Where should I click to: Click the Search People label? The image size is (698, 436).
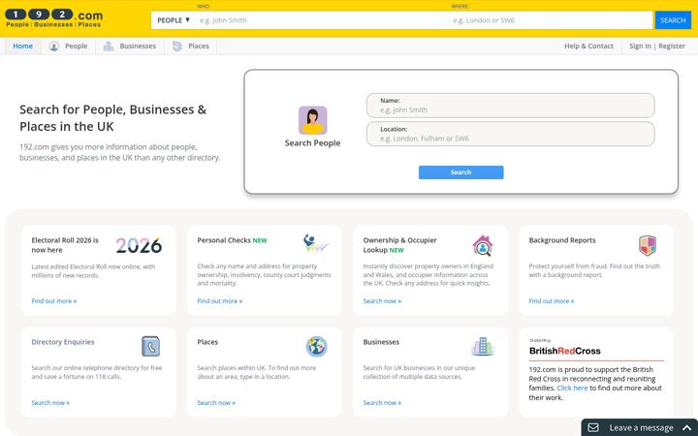312,143
